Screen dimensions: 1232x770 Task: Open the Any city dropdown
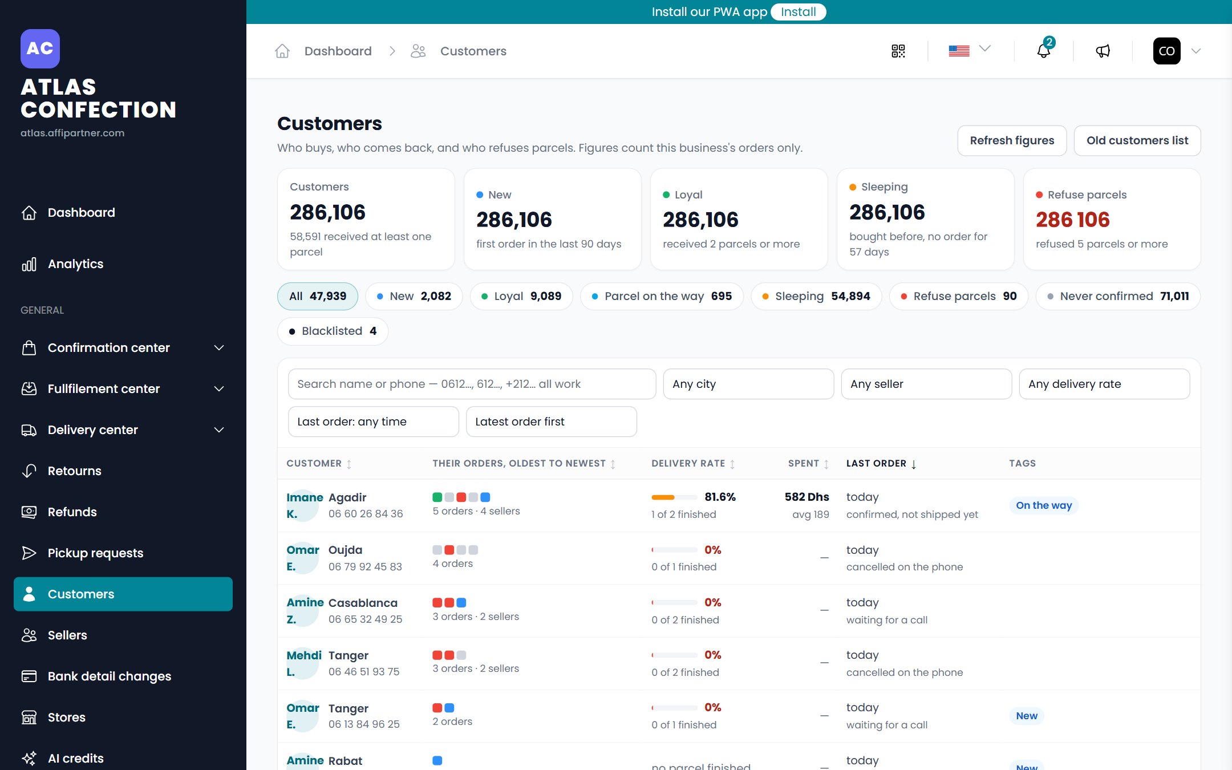tap(748, 384)
